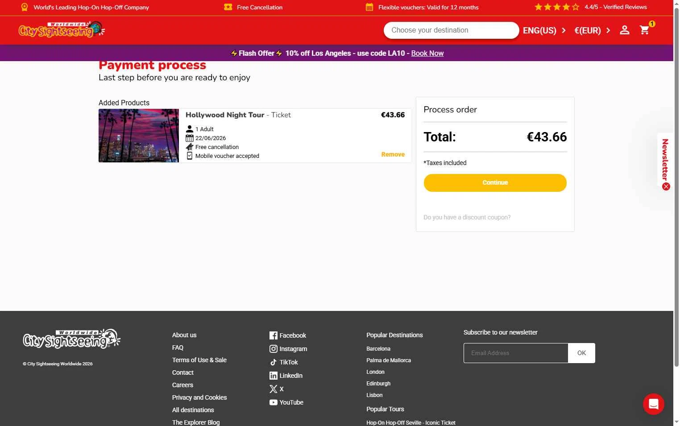Follow the Book Now flash offer link
Screen dimensions: 680x426
point(427,53)
